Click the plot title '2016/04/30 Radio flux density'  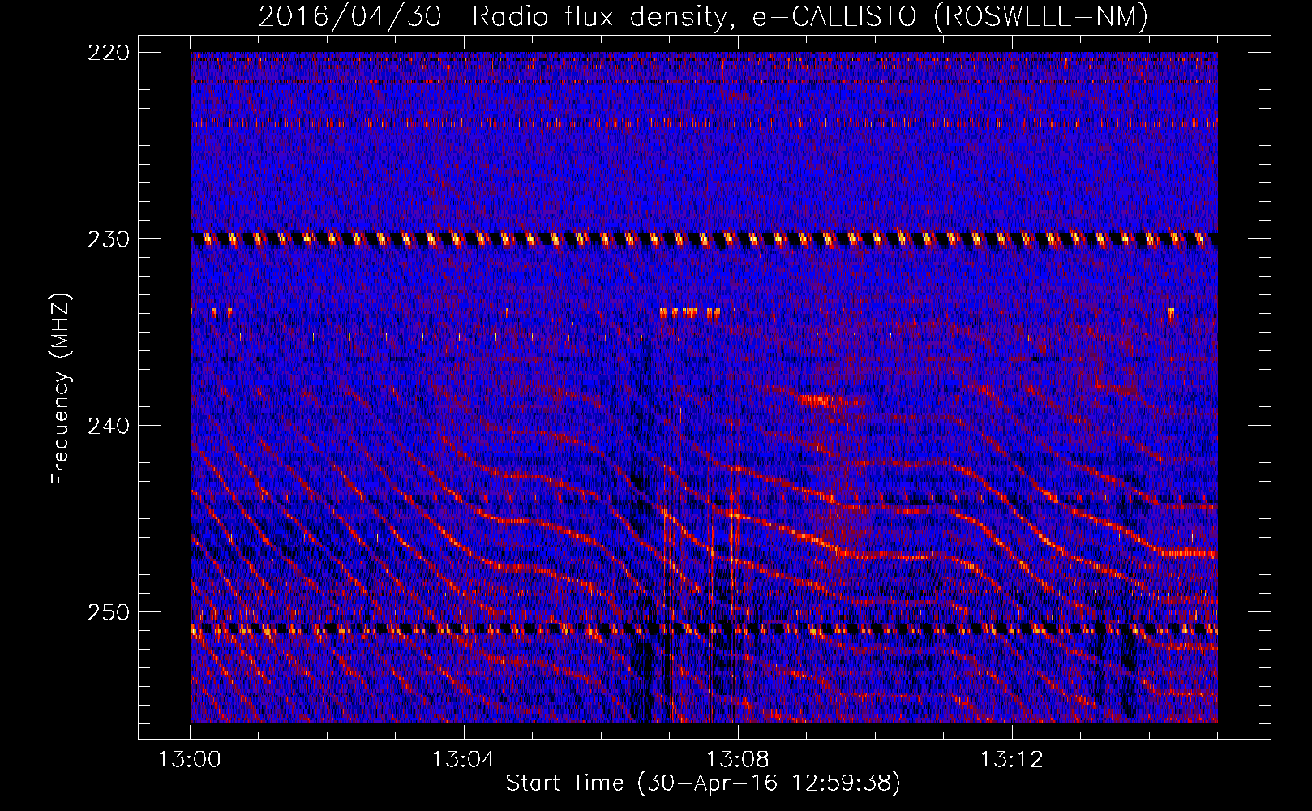(x=702, y=16)
